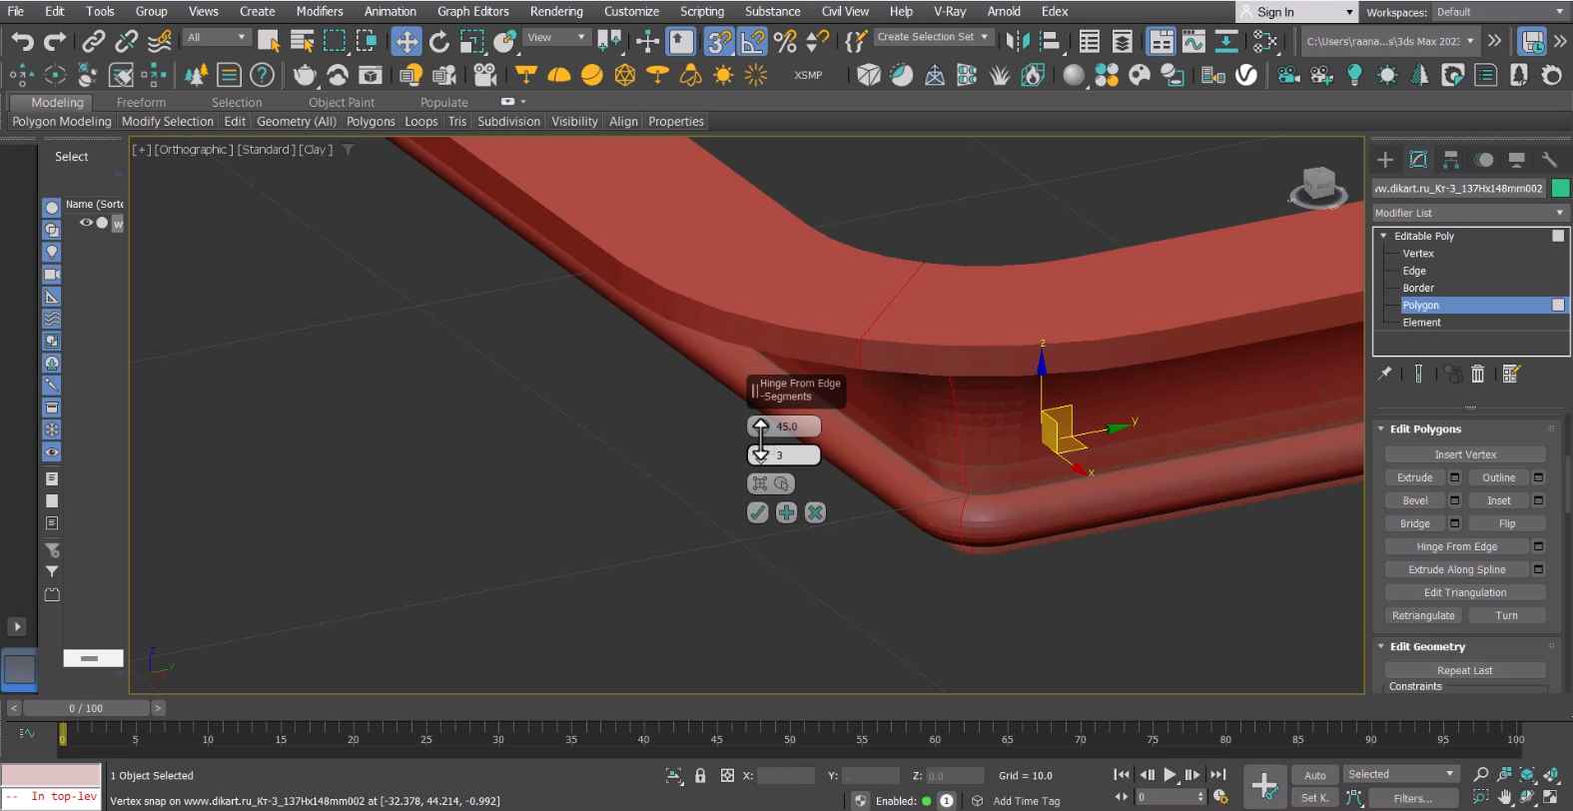Viewport: 1573px width, 811px height.
Task: Toggle 3D Snaps on the toolbar
Action: click(718, 41)
